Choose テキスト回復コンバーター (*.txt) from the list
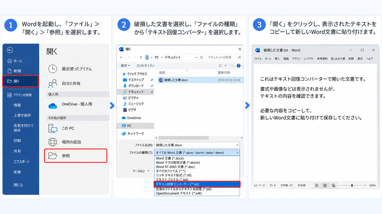The height and width of the screenshot is (214, 382). 197,184
